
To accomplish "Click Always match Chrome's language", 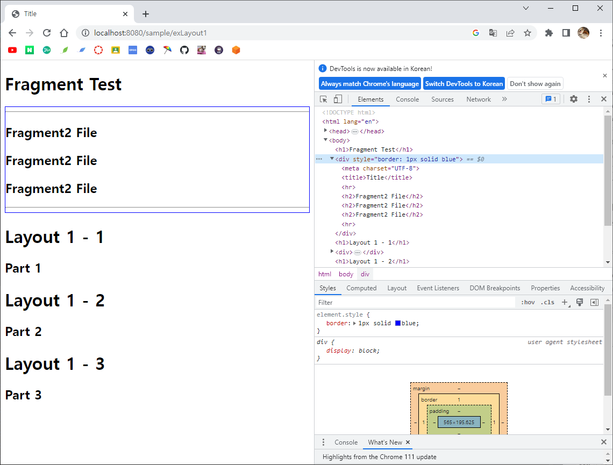I will click(370, 84).
